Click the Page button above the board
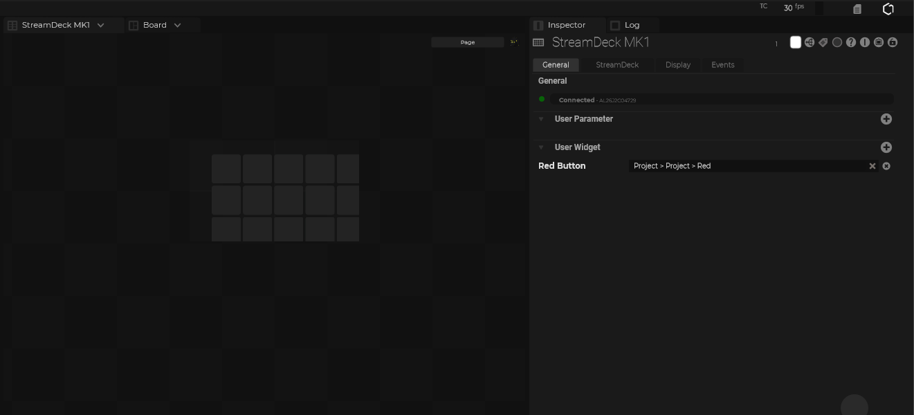The width and height of the screenshot is (914, 415). pyautogui.click(x=468, y=42)
